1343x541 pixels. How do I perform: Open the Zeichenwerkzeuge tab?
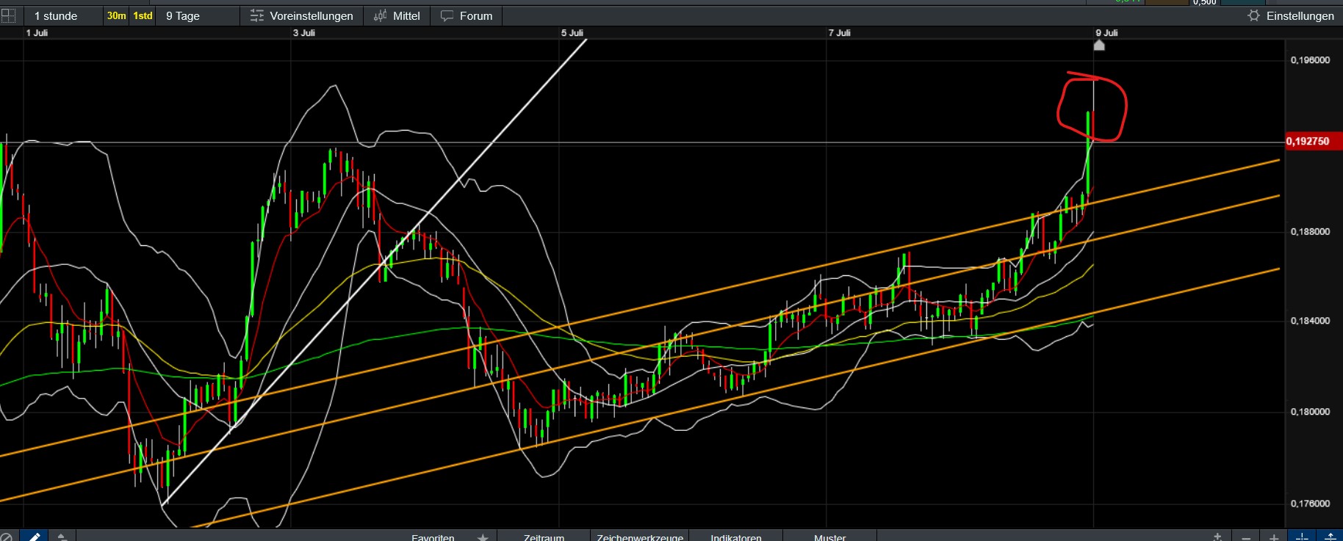640,537
